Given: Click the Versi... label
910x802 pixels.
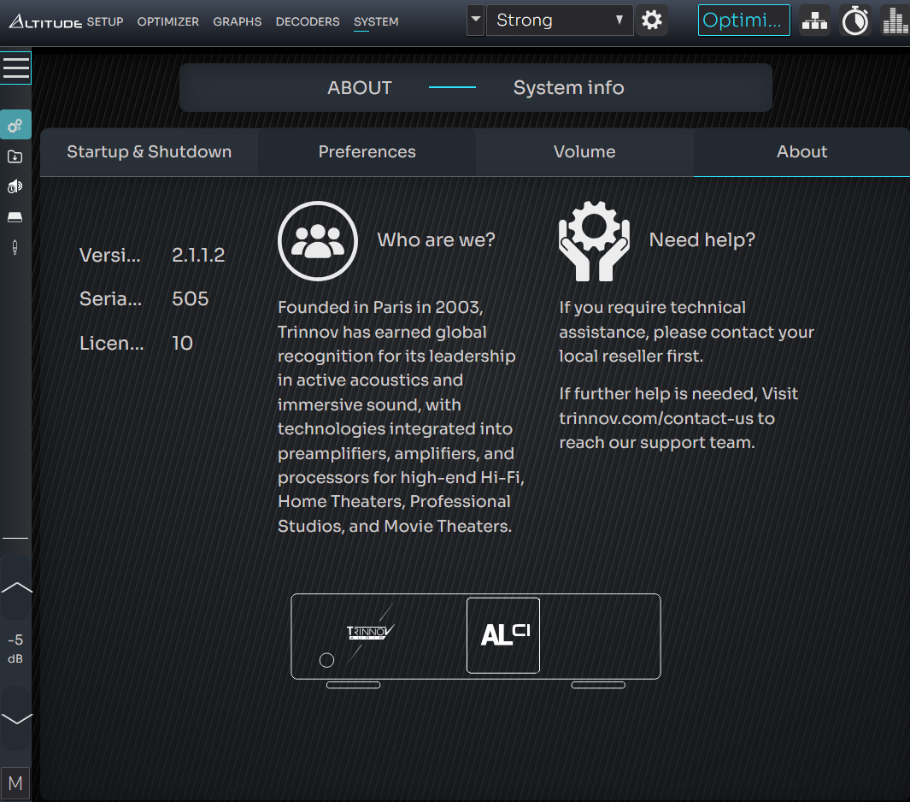Looking at the screenshot, I should [110, 255].
